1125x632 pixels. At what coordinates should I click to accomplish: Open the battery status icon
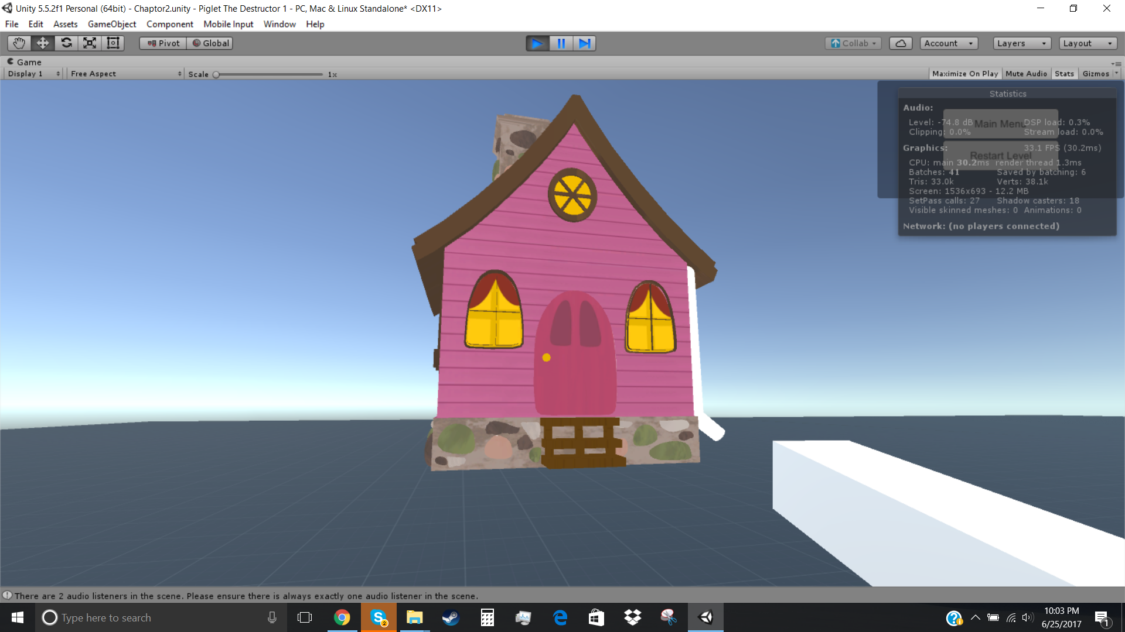(x=993, y=617)
